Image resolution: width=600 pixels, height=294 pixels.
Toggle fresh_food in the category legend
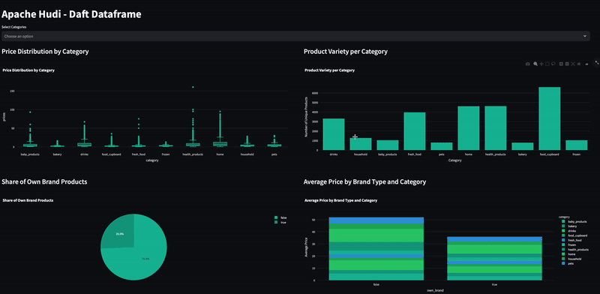571,240
